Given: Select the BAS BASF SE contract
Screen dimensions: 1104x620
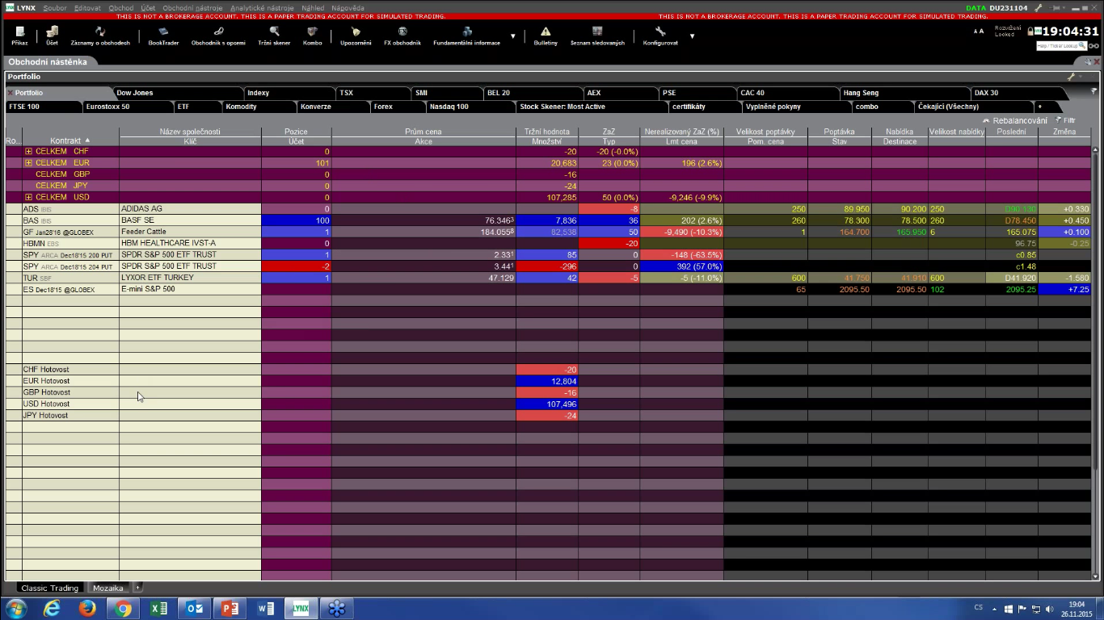Looking at the screenshot, I should [70, 220].
